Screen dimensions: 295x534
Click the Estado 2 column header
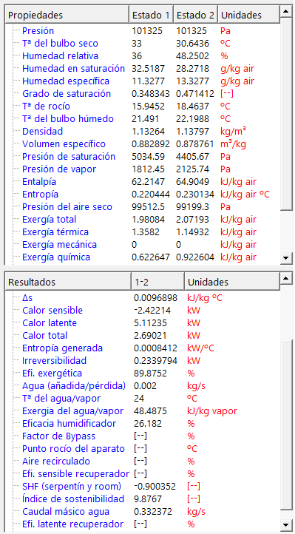[196, 16]
